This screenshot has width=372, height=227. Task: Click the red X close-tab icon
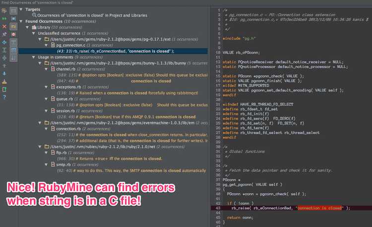4,26
